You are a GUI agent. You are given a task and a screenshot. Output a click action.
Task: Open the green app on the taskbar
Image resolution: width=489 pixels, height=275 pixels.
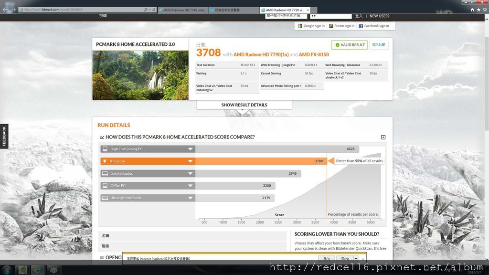pyautogui.click(x=22, y=270)
